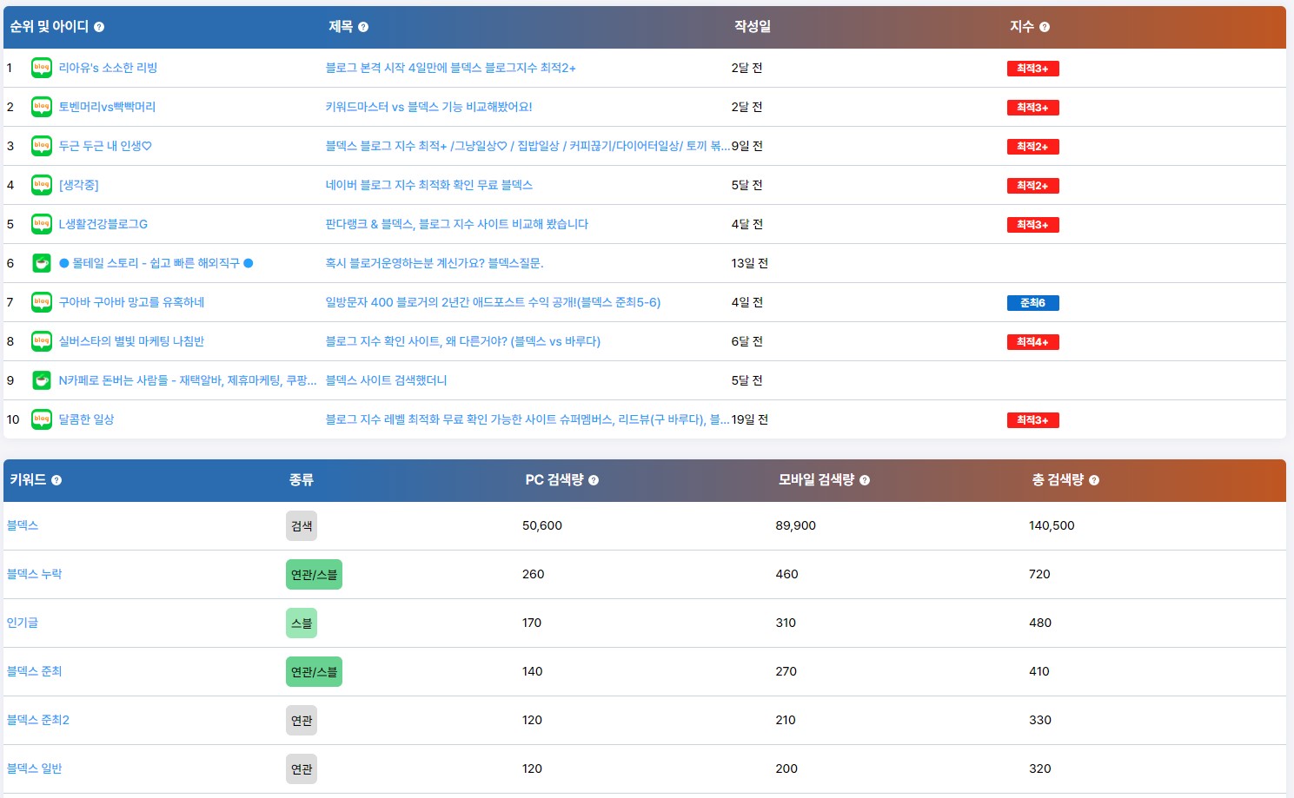Open keyword link 블덱스 일반
Viewport: 1294px width, 798px height.
click(34, 768)
